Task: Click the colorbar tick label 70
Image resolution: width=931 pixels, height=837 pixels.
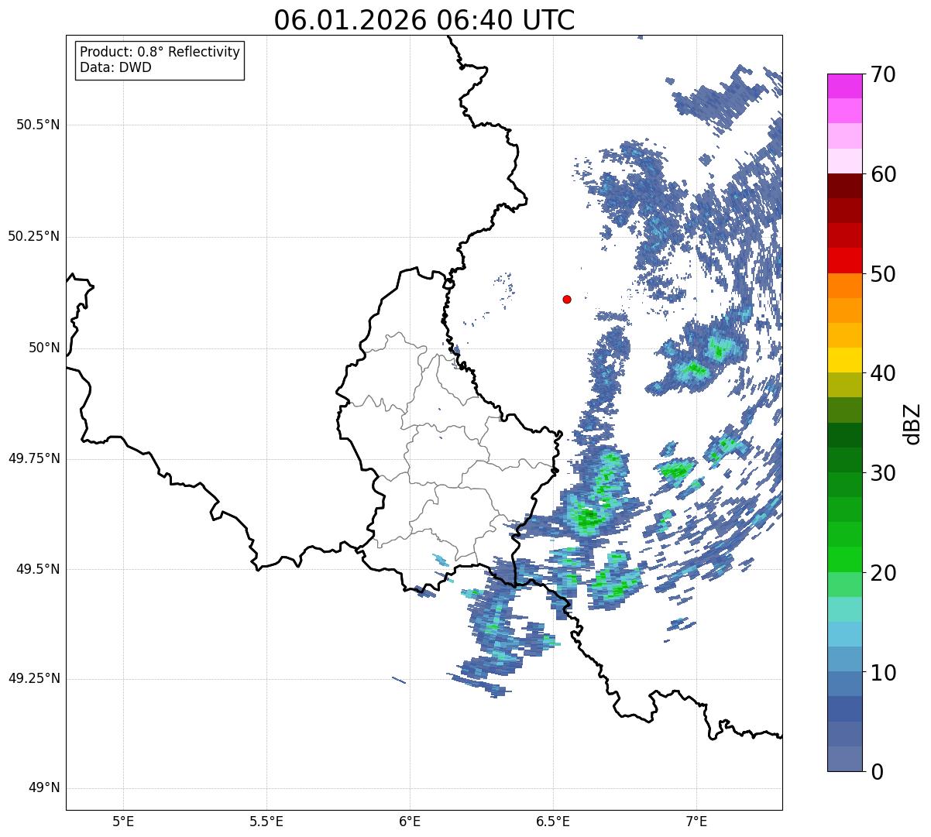Action: tap(883, 74)
